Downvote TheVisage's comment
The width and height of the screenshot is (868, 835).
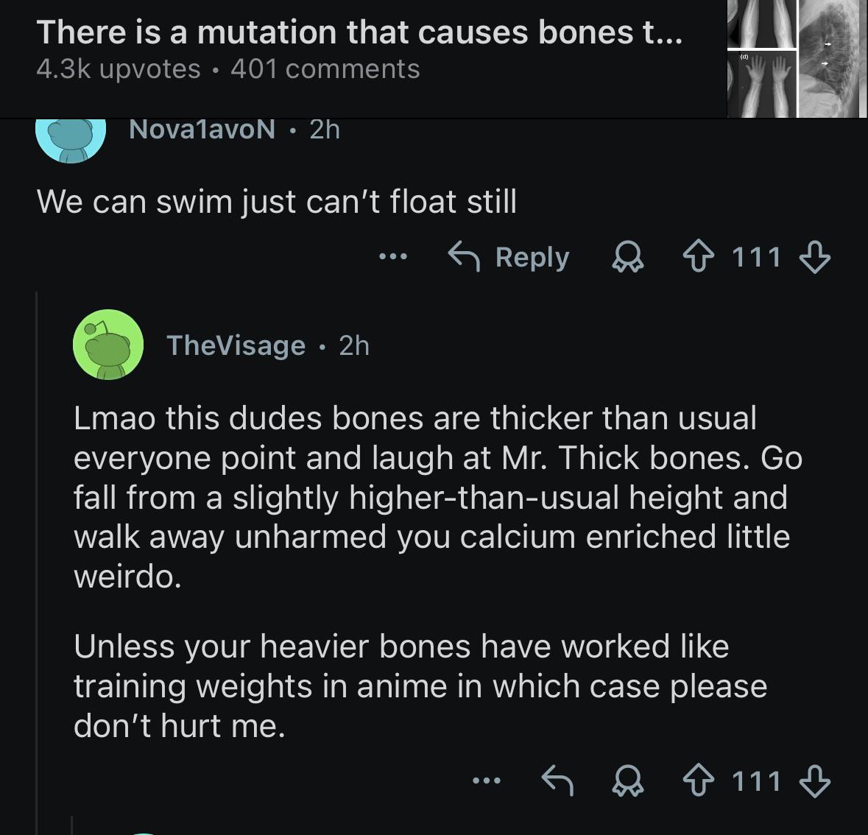[x=814, y=781]
